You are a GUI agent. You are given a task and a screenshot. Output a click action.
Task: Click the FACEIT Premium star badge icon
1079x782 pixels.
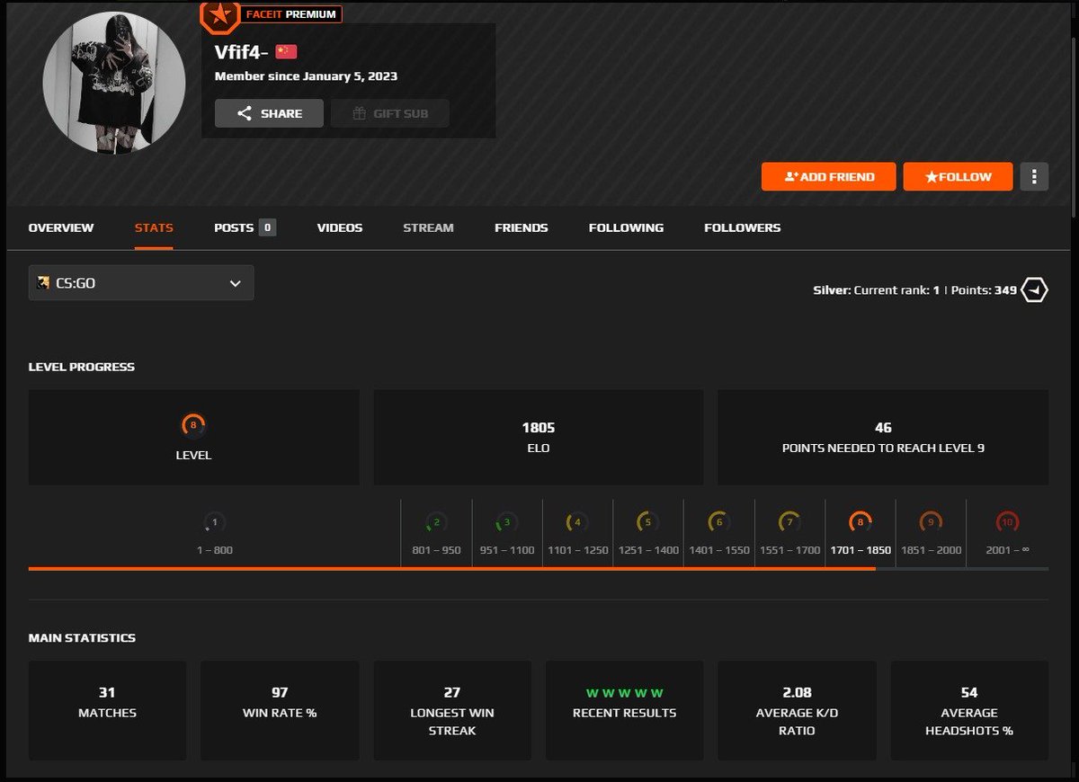click(x=220, y=13)
